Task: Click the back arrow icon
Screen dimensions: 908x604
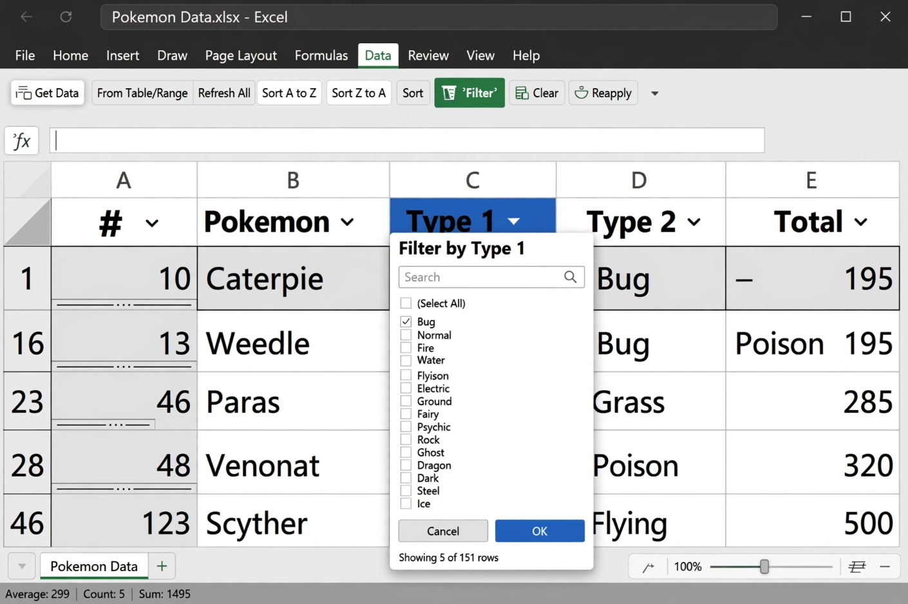Action: coord(26,17)
